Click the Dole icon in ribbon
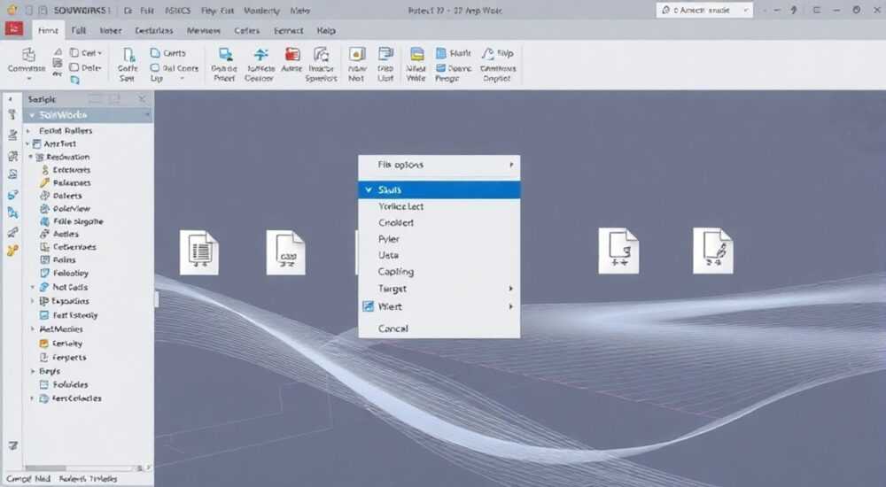886x487 pixels. (x=74, y=67)
